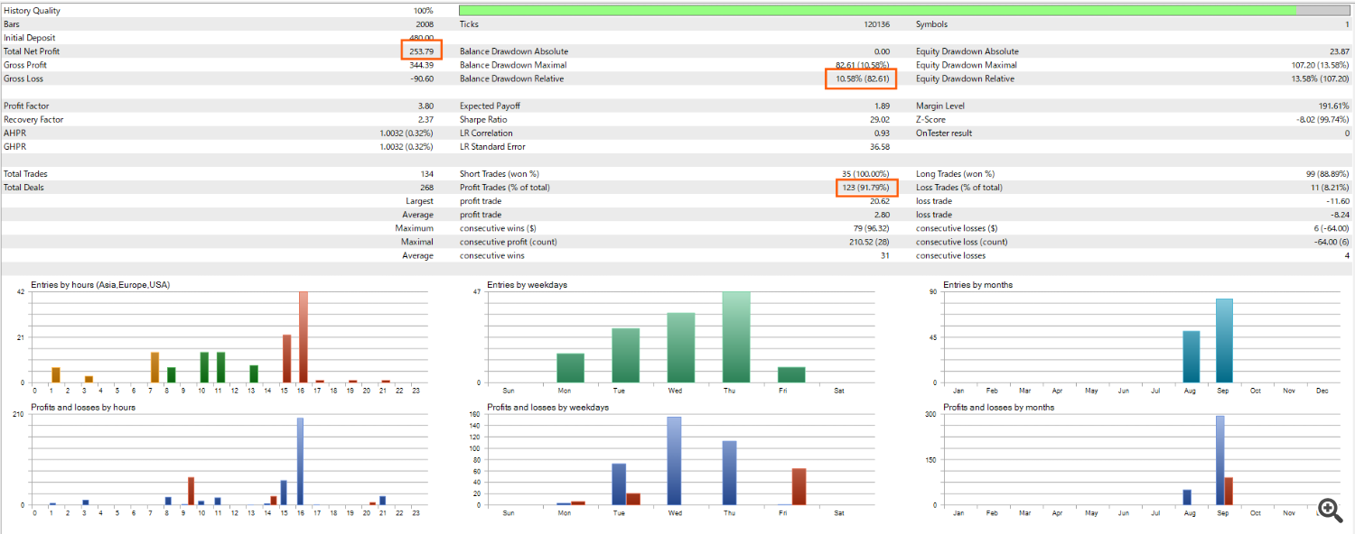
Task: Click the Sep blue profit bar in monthly profits chart
Action: [1219, 460]
